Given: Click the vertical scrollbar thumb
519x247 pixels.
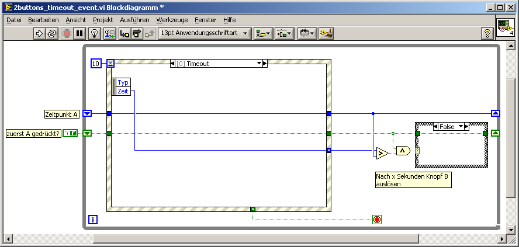Looking at the screenshot, I should (x=511, y=138).
